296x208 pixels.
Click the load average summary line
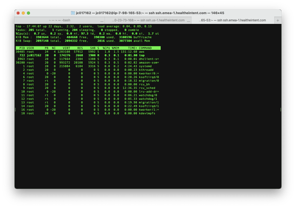tap(84, 26)
